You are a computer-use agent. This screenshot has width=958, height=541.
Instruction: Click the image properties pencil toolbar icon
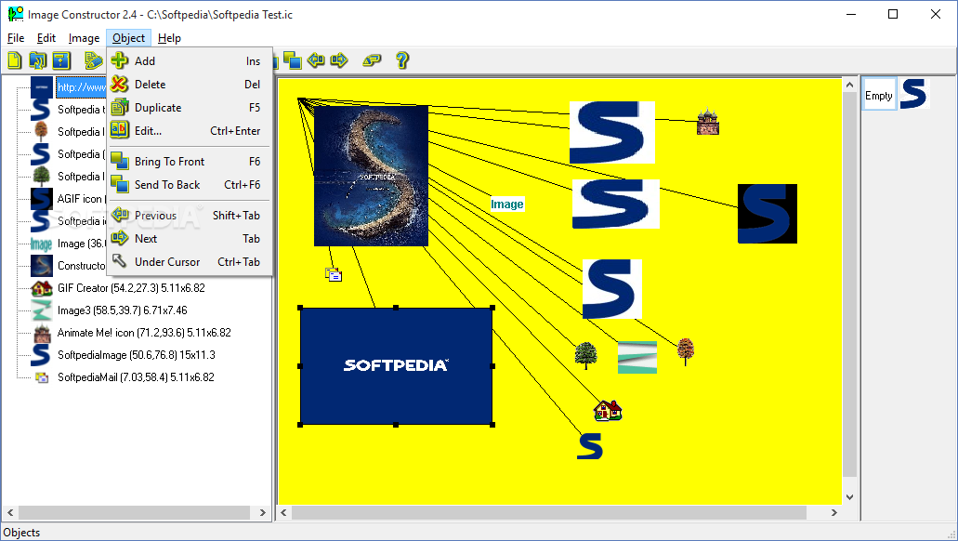(x=93, y=60)
